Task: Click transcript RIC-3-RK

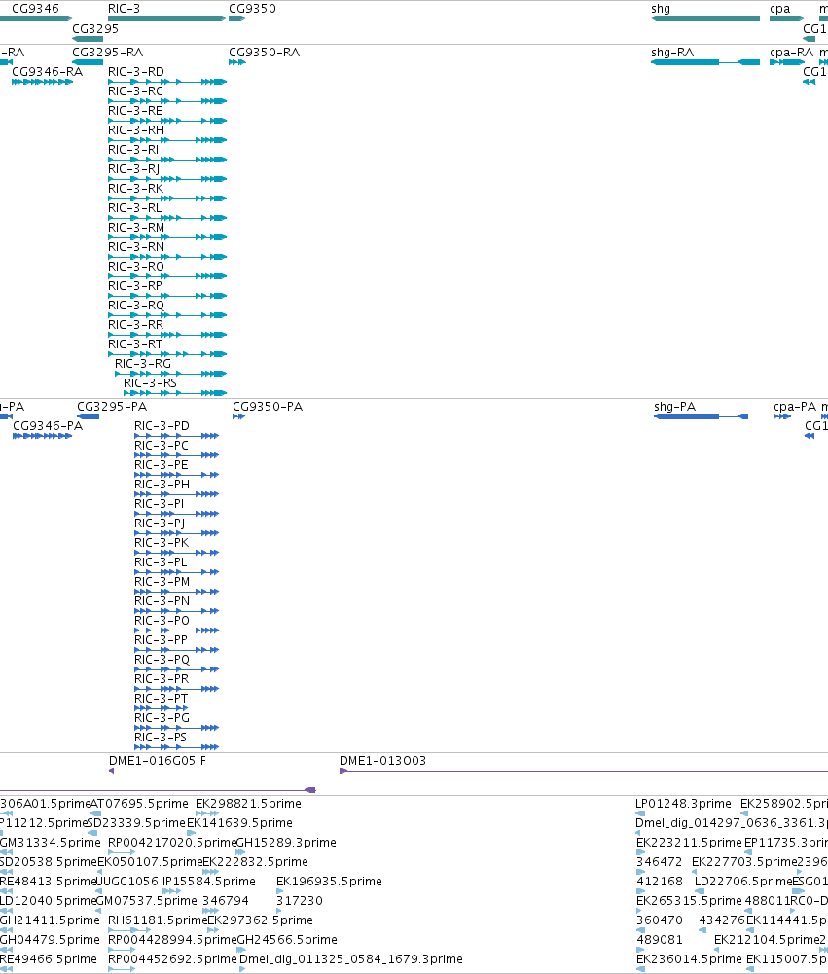Action: coord(167,198)
